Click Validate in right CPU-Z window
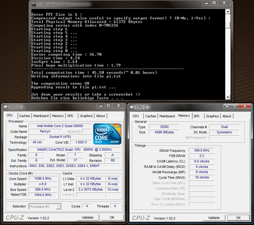254x225 pixels. [x=214, y=218]
